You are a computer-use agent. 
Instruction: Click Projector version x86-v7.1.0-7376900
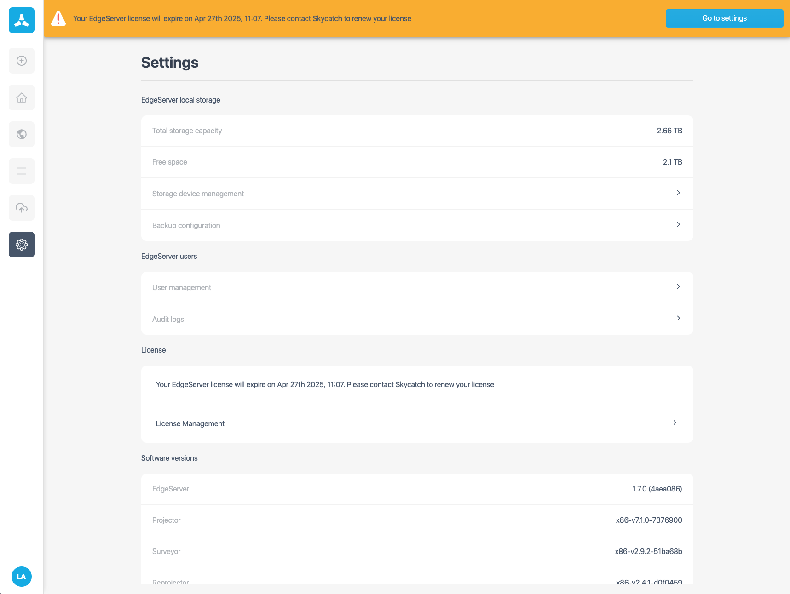tap(649, 520)
